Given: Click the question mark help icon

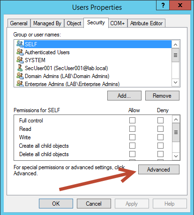Looking at the screenshot, I should (x=163, y=5).
